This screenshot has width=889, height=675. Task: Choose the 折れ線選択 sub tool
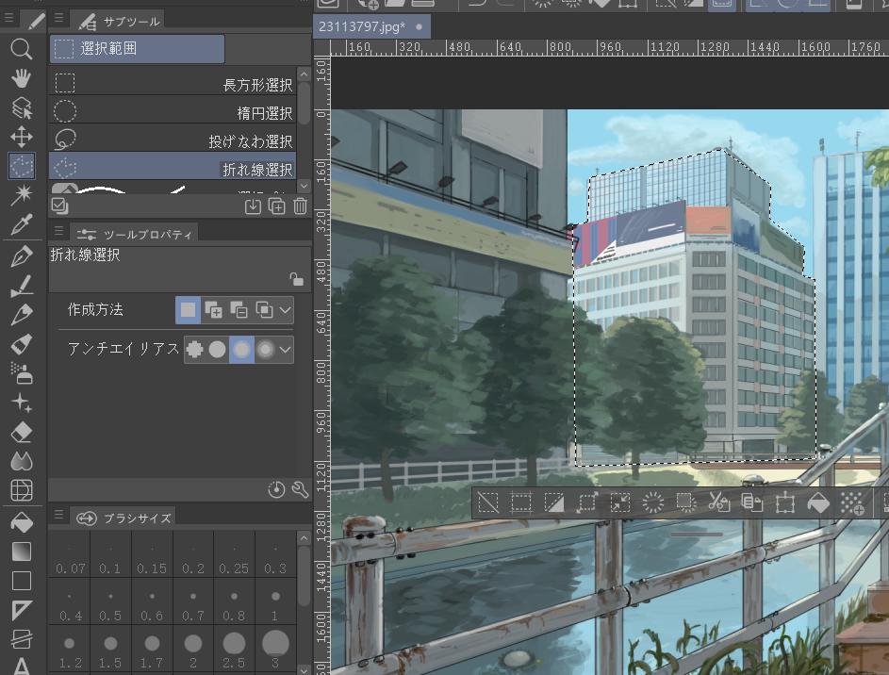[x=173, y=167]
